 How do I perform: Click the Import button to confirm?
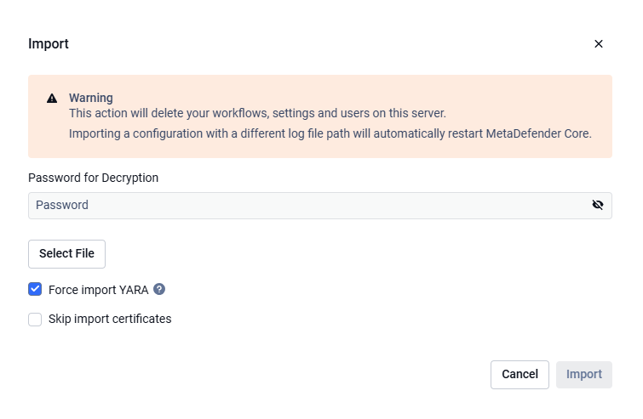click(x=584, y=375)
